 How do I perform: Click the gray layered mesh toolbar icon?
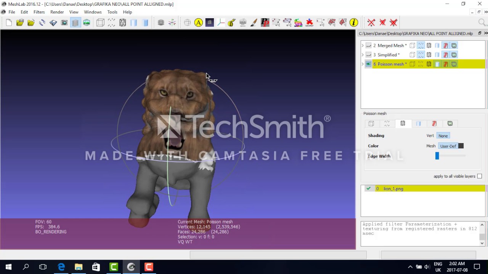click(161, 23)
